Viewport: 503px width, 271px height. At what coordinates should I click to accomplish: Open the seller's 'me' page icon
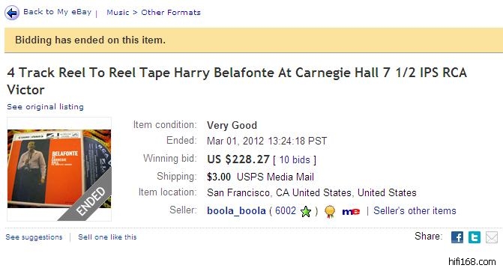click(x=351, y=211)
